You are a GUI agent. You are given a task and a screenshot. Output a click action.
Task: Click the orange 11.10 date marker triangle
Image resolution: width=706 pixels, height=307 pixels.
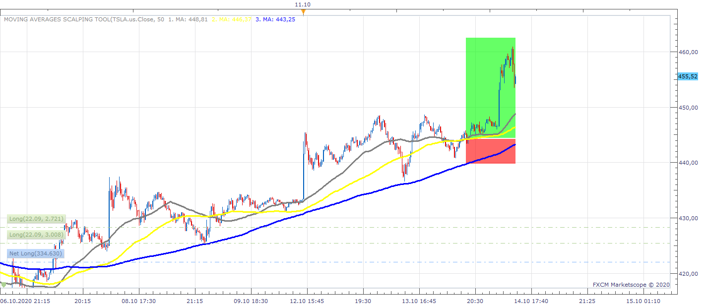pyautogui.click(x=303, y=11)
